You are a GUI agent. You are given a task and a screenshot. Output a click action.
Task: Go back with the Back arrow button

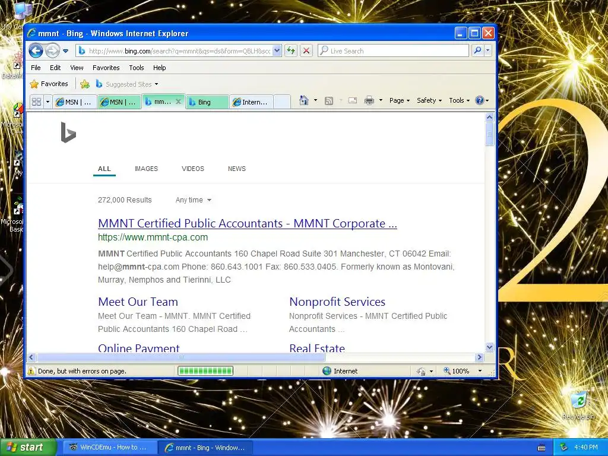tap(36, 50)
